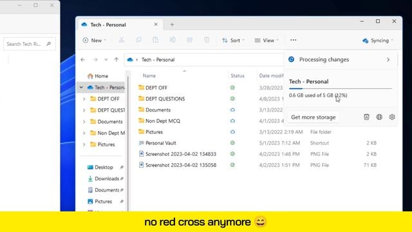
Task: Go up one folder level arrow
Action: click(116, 60)
